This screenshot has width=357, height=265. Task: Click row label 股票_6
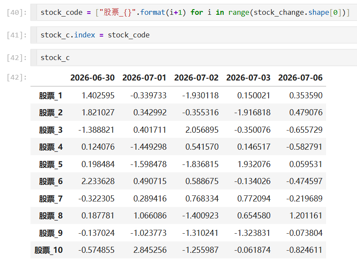click(x=51, y=181)
